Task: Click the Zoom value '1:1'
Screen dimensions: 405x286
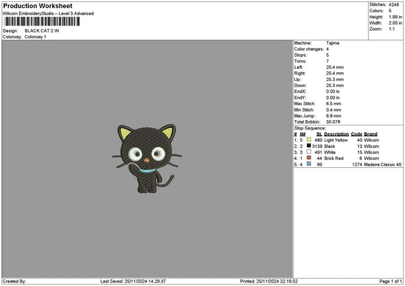Action: coord(391,29)
